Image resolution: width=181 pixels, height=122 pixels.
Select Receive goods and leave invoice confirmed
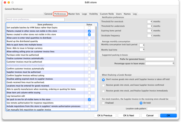click(x=104, y=85)
